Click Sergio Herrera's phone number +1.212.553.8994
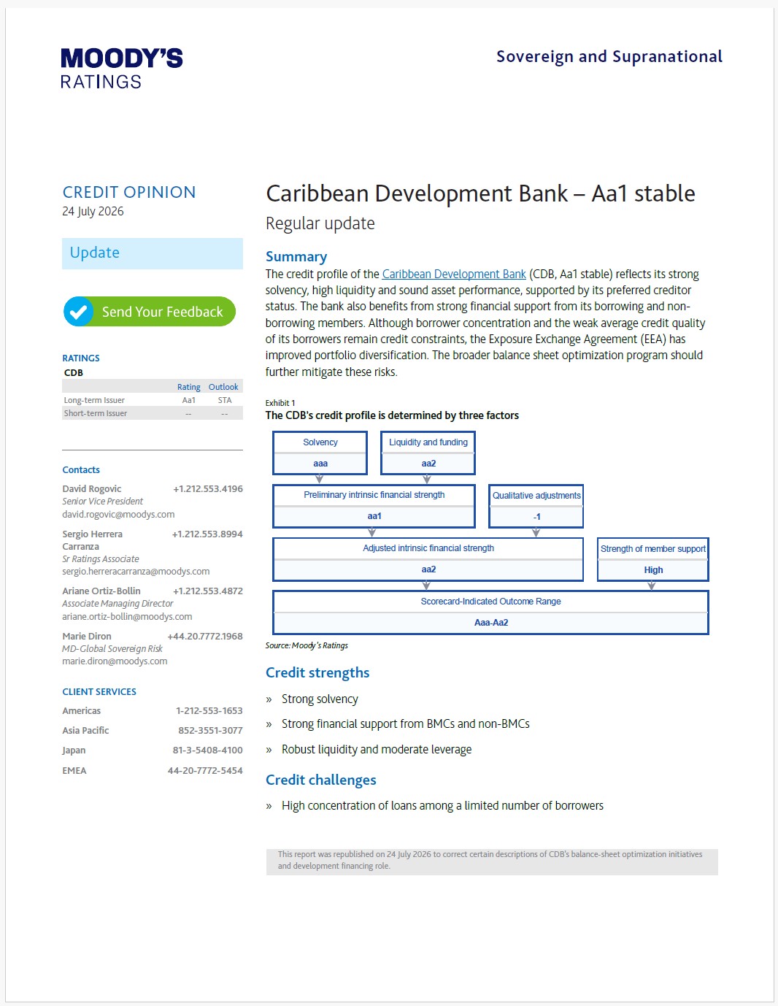This screenshot has width=778, height=1006. (207, 534)
